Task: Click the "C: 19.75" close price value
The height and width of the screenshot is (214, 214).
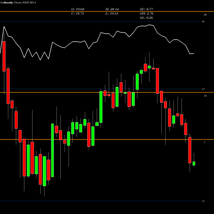Action: pos(77,14)
